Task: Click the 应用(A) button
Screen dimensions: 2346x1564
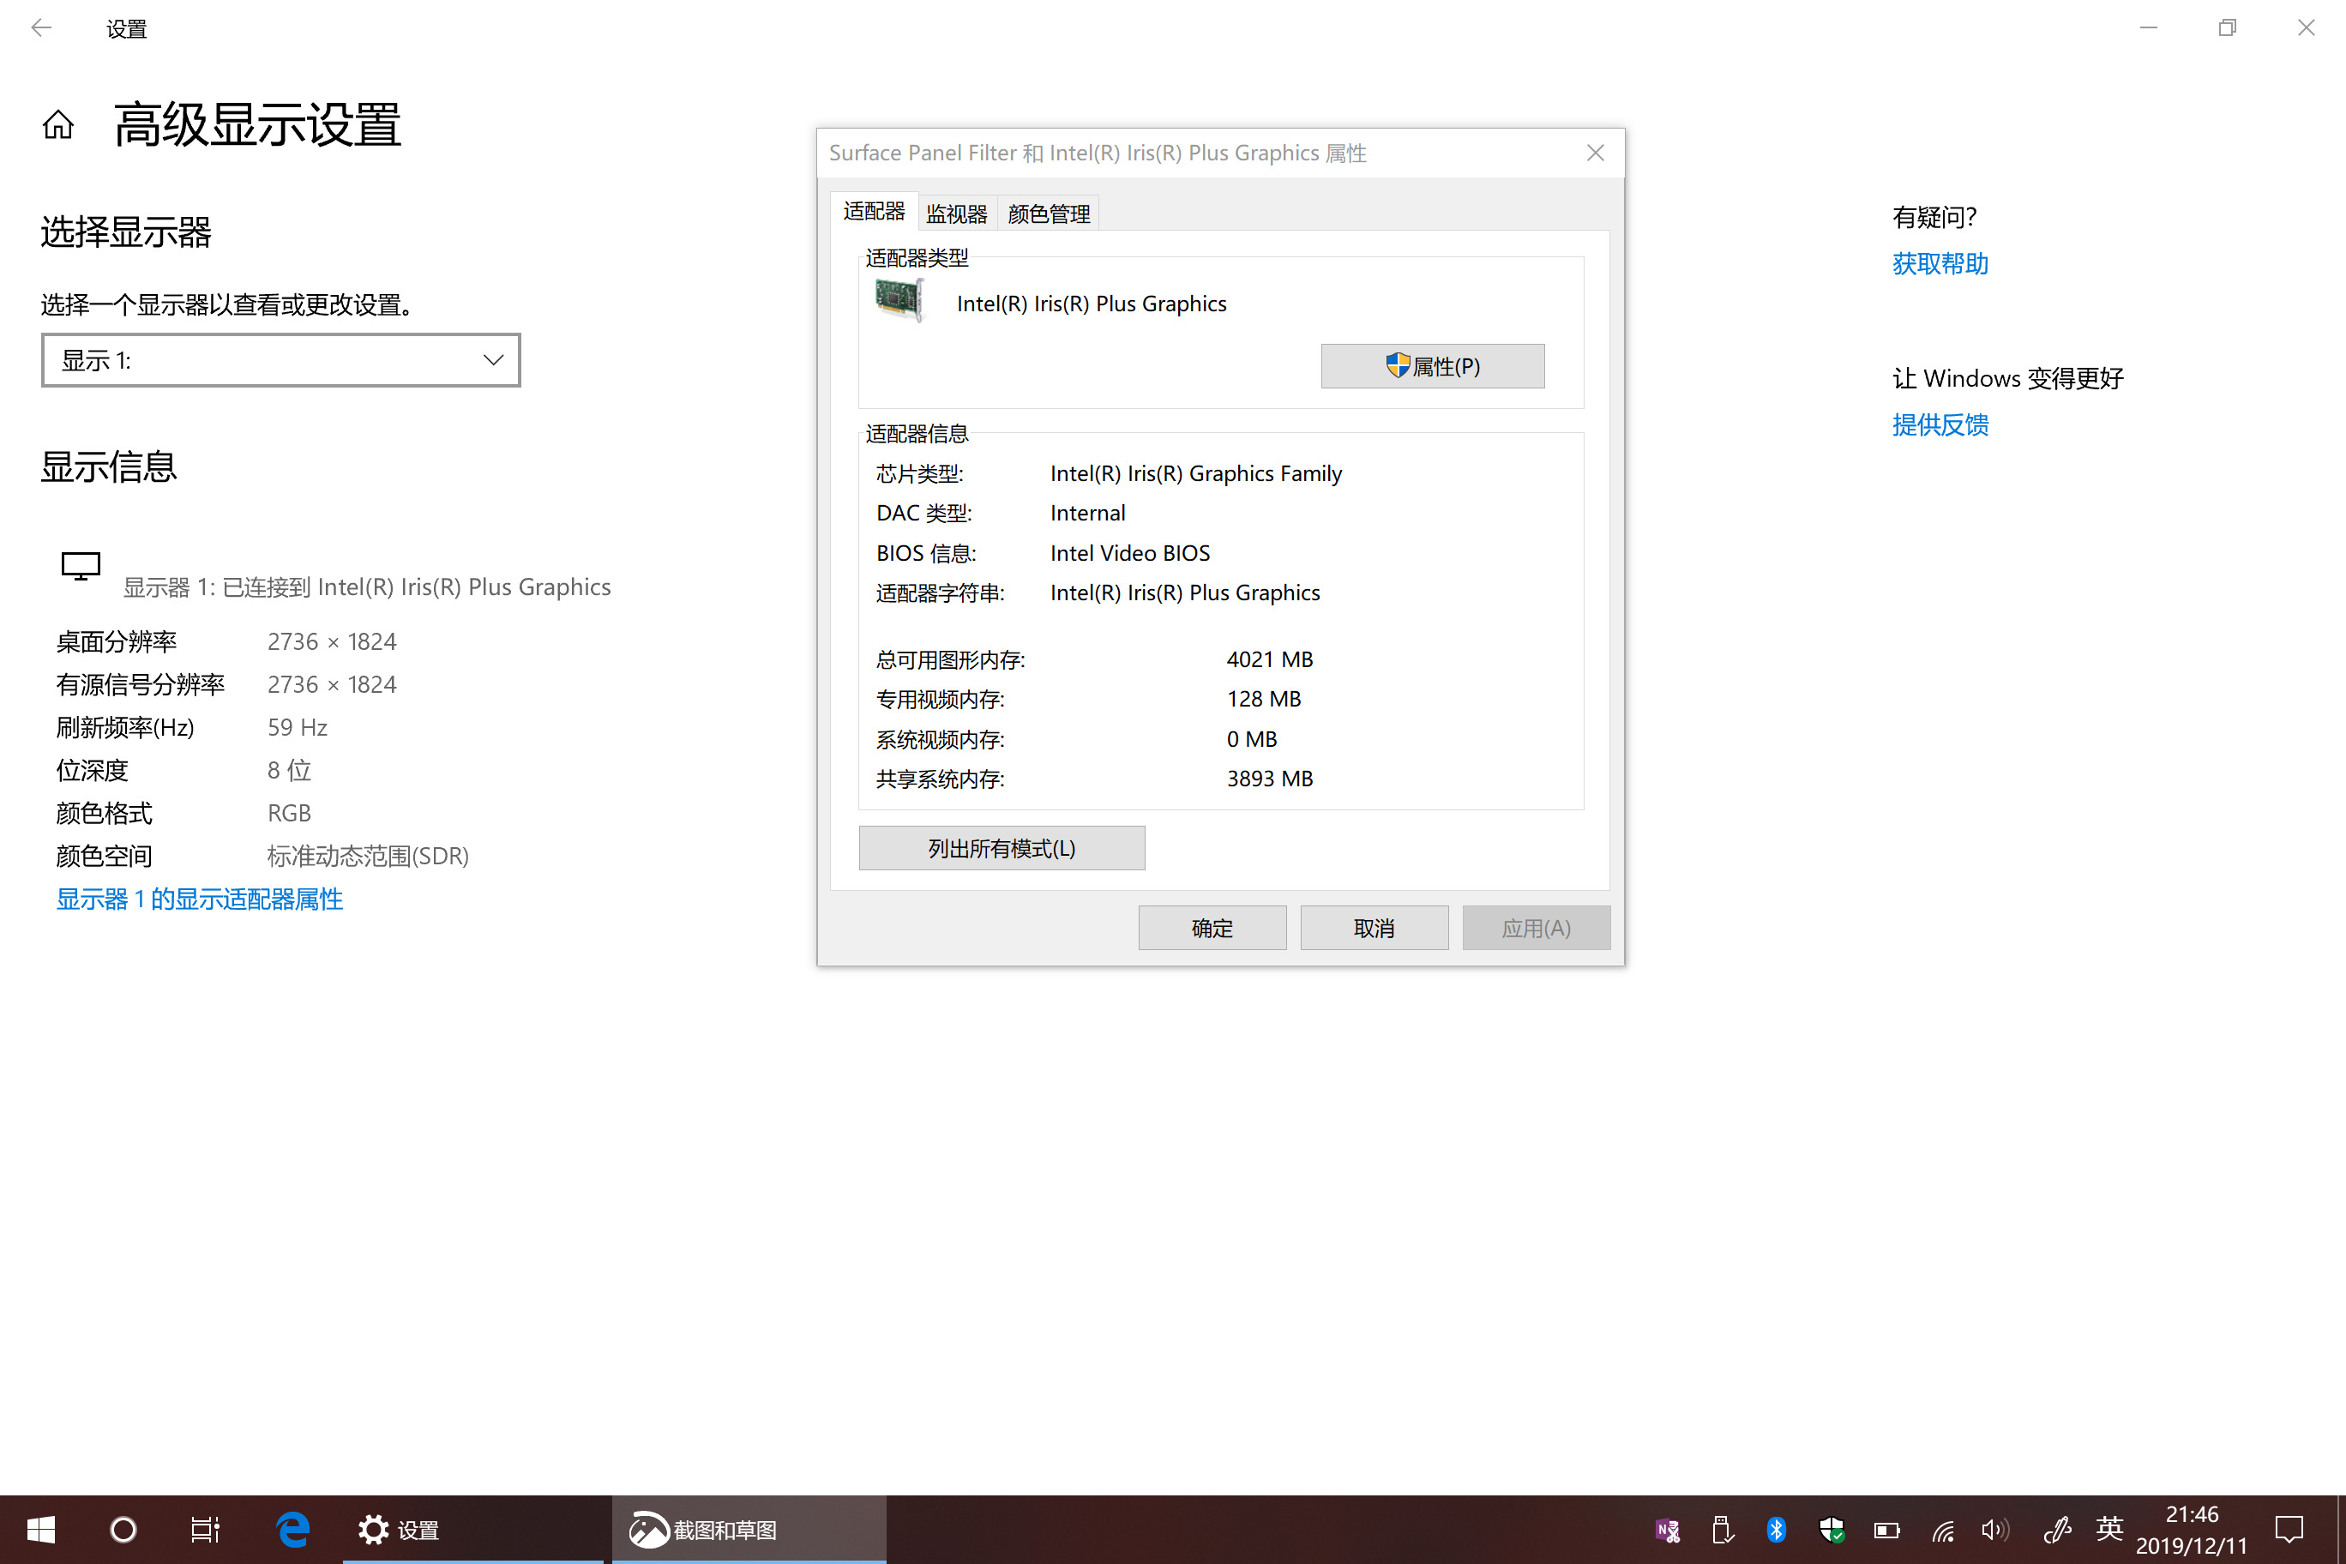Action: 1536,928
